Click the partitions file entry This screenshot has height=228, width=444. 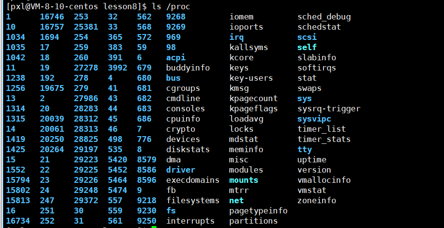point(254,221)
